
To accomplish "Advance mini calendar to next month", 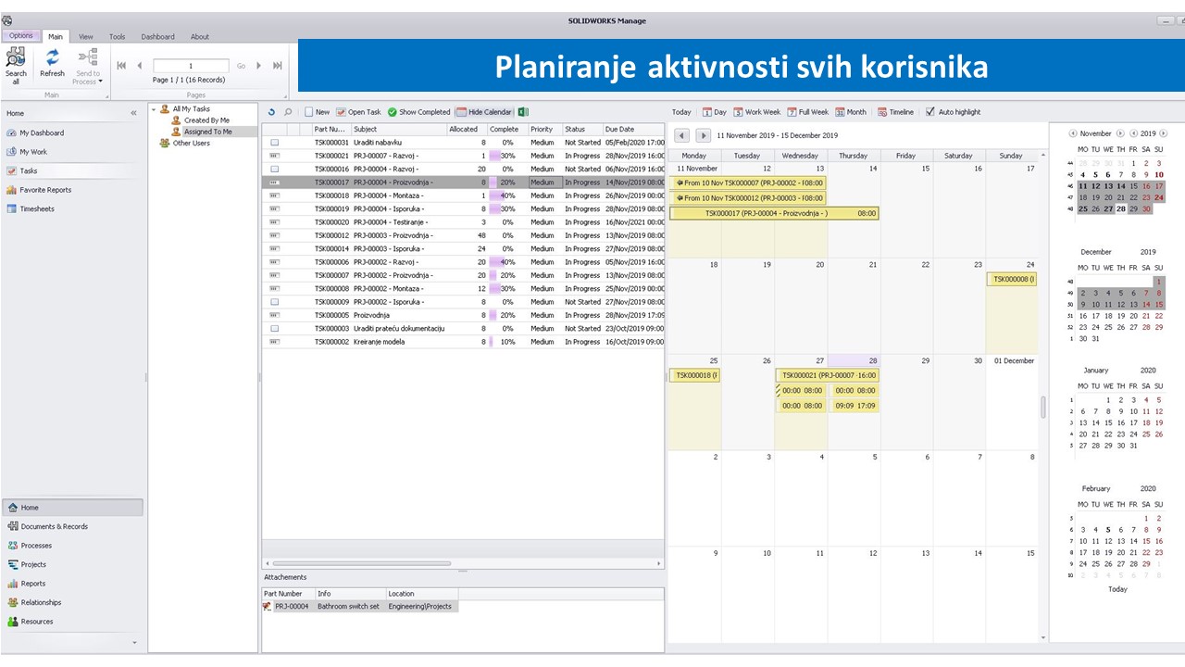I will (x=1120, y=133).
